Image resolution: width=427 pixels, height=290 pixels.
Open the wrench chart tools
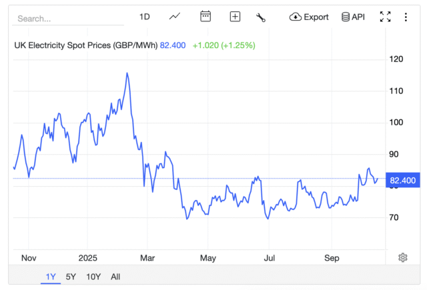coord(261,17)
